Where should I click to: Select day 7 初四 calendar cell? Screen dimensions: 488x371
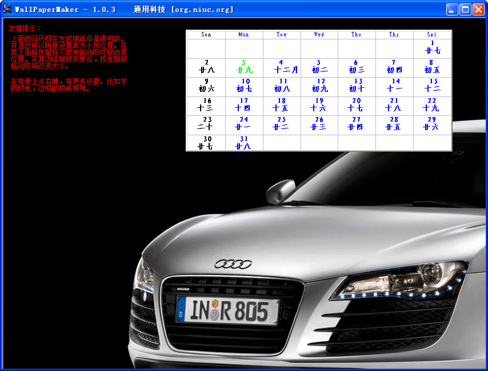coord(394,67)
